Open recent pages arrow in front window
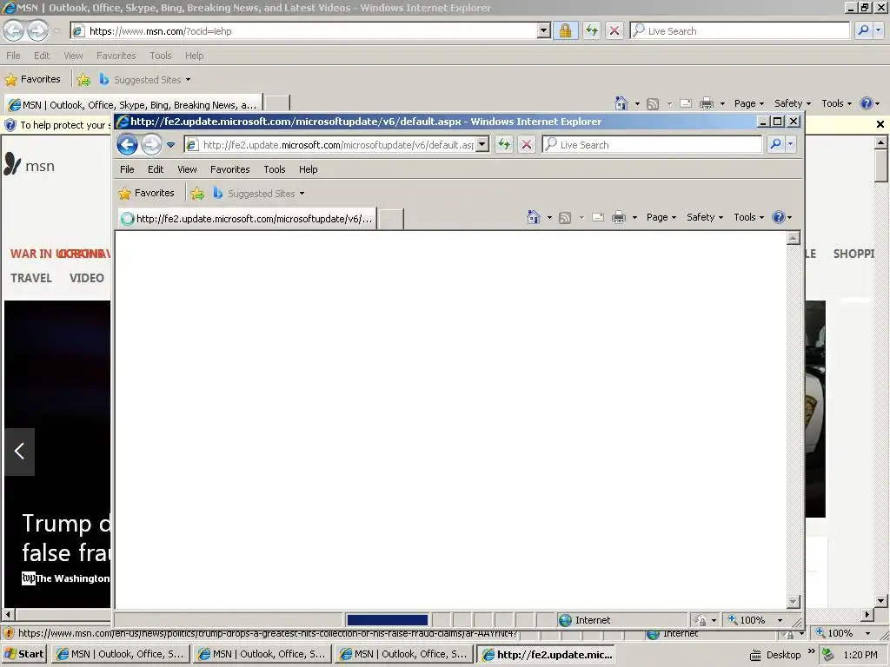Viewport: 890px width, 667px height. point(171,145)
